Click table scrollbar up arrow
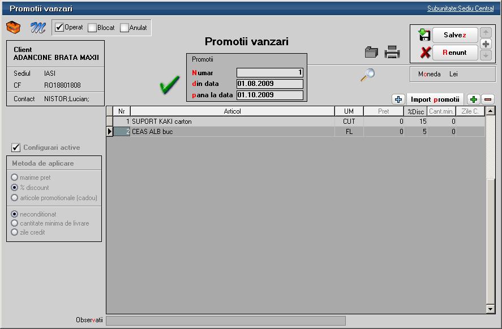Viewport: 502px width, 329px height. click(490, 111)
